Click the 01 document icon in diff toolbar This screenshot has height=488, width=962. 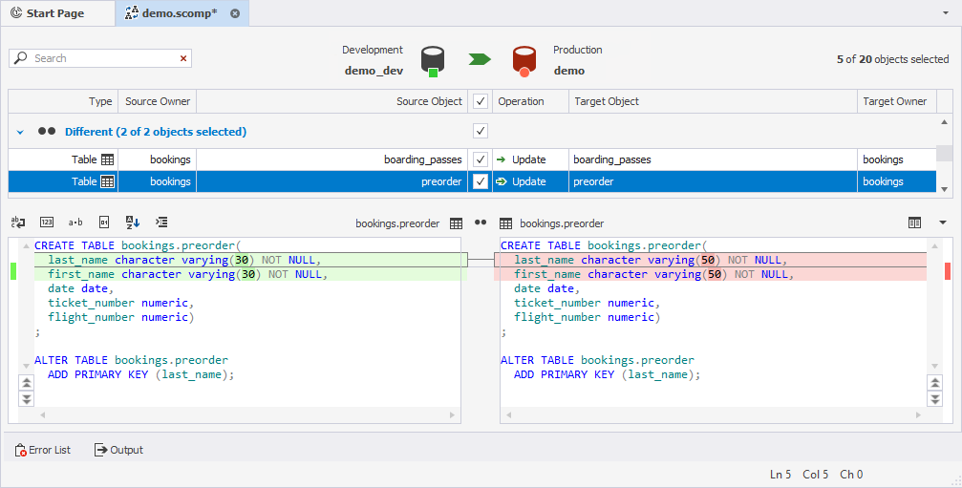104,222
